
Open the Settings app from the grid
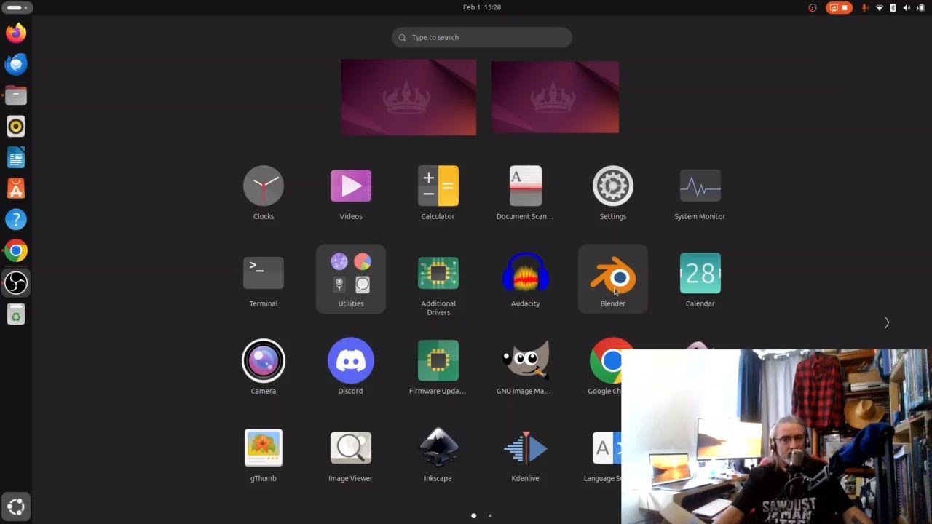click(613, 186)
